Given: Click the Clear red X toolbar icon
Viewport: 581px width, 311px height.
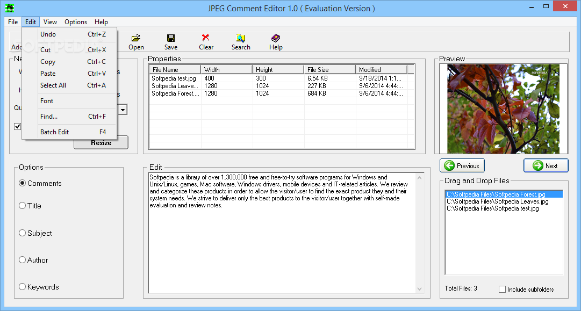Looking at the screenshot, I should [x=206, y=38].
